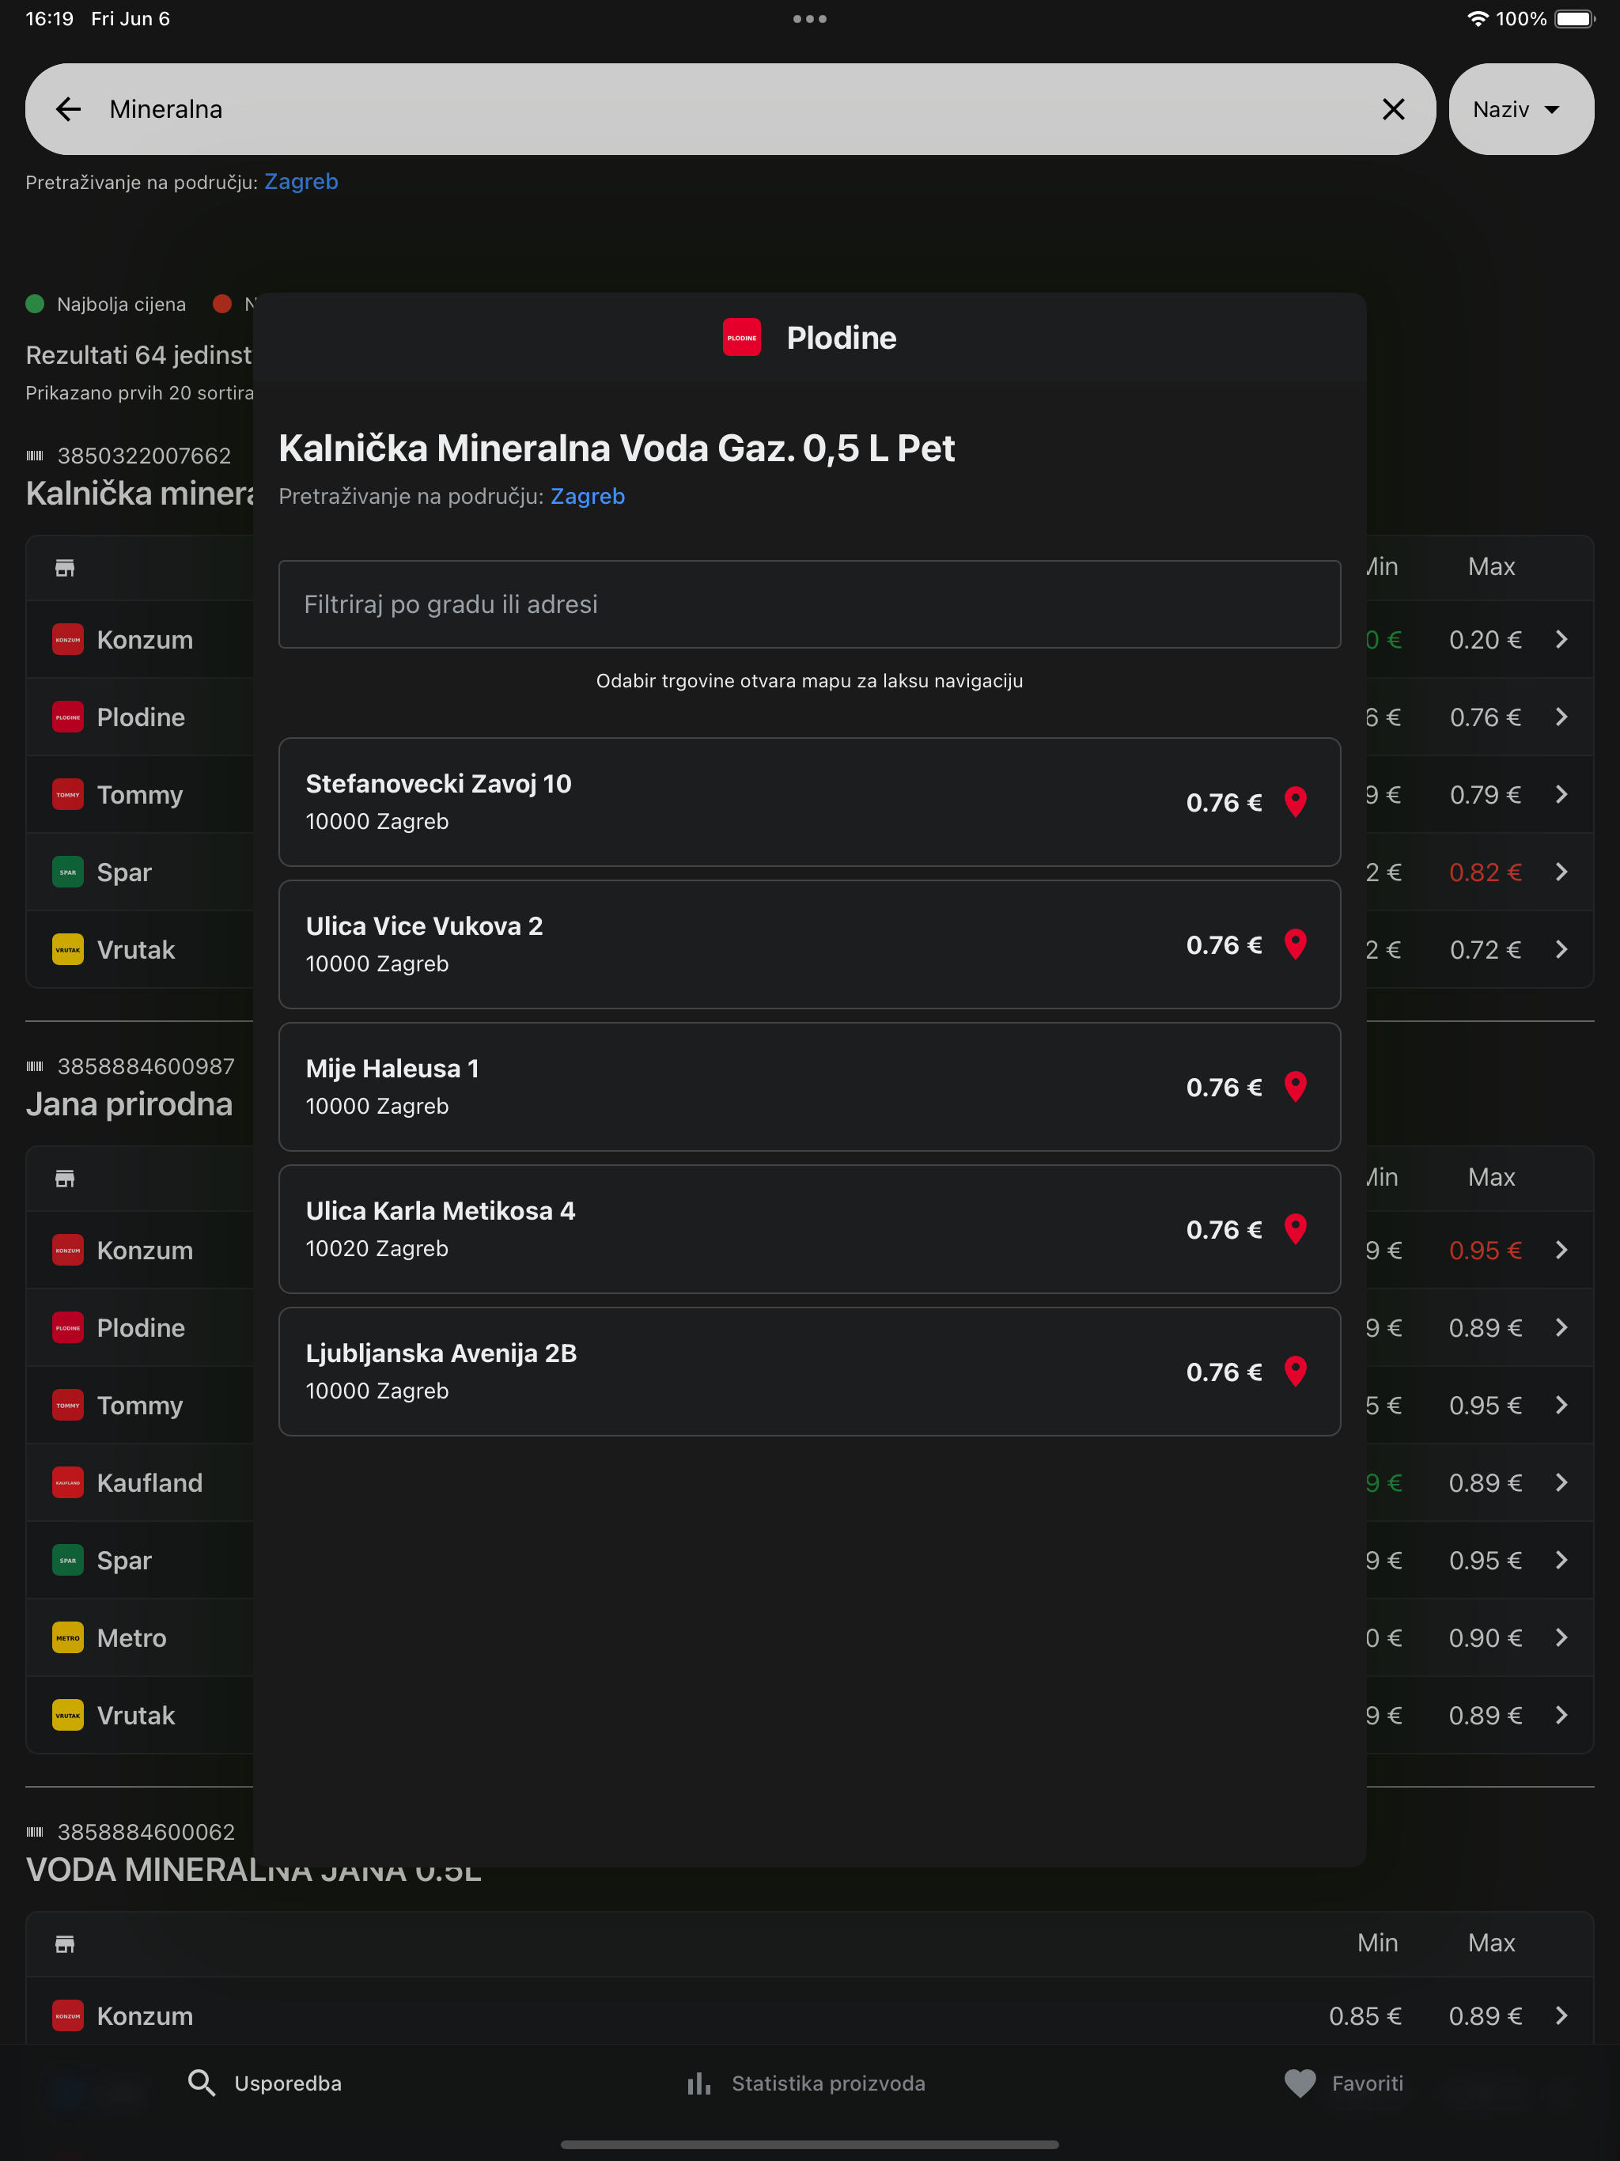Image resolution: width=1620 pixels, height=2161 pixels.
Task: Open the Naziv sort dropdown
Action: coord(1520,109)
